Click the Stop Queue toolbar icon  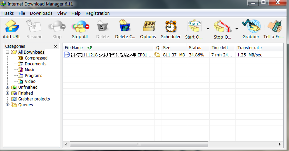coord(223,26)
